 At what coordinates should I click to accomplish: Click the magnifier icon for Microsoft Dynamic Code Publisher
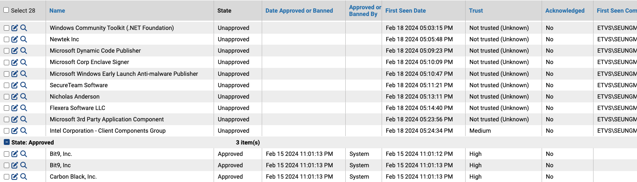[24, 51]
